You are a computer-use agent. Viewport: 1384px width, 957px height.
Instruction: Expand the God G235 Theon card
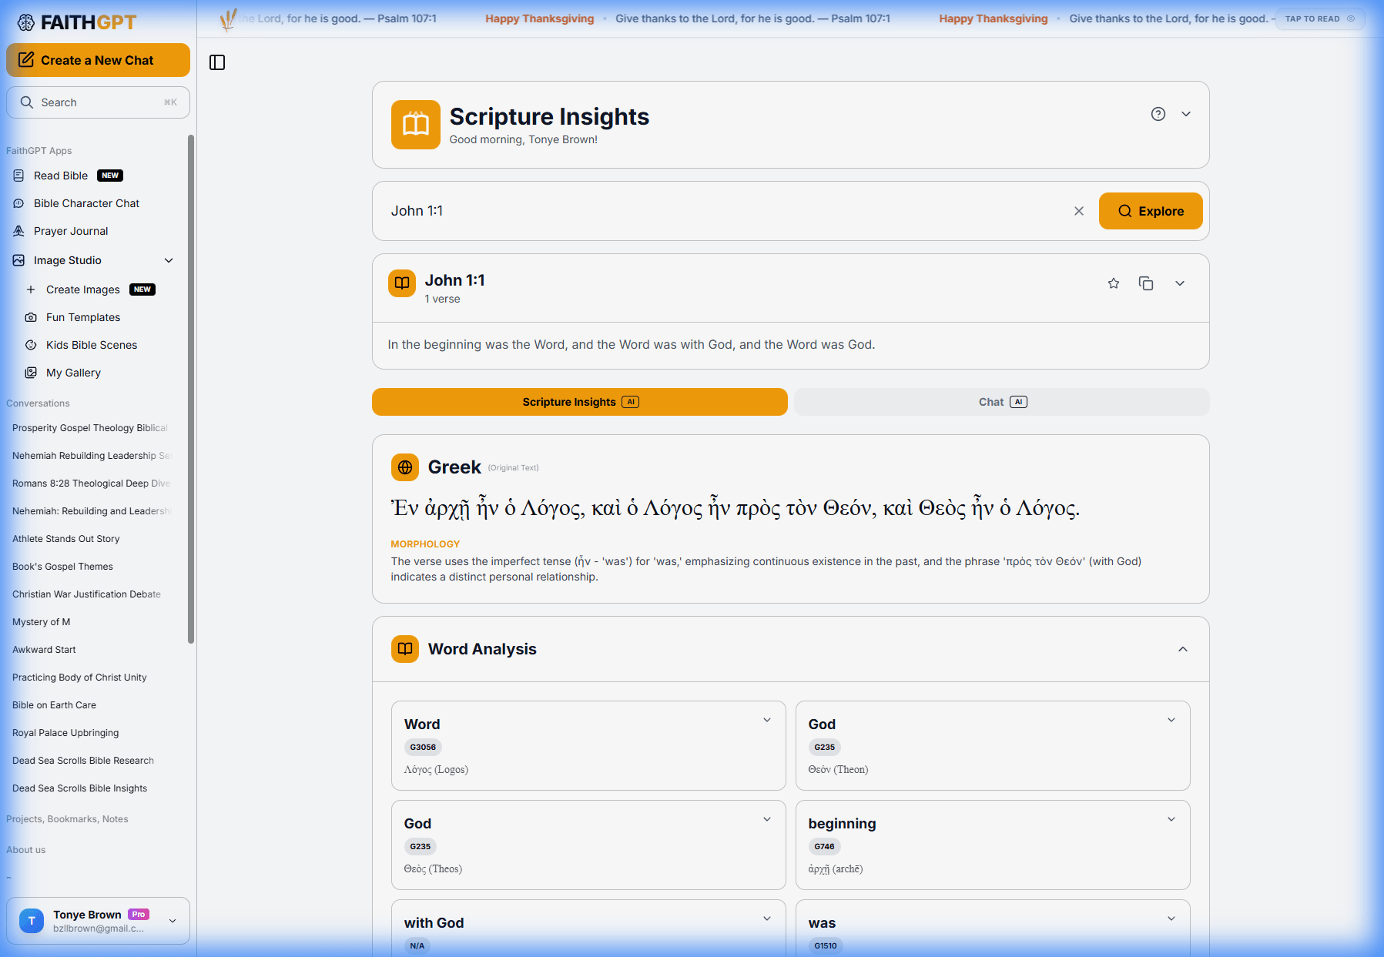[x=1171, y=720]
